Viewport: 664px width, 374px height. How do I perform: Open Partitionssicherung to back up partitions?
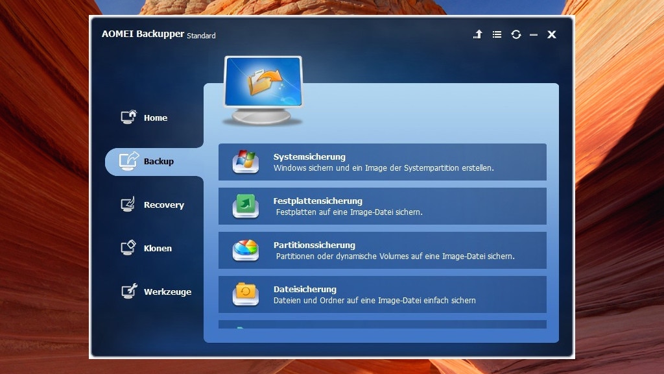click(x=383, y=249)
